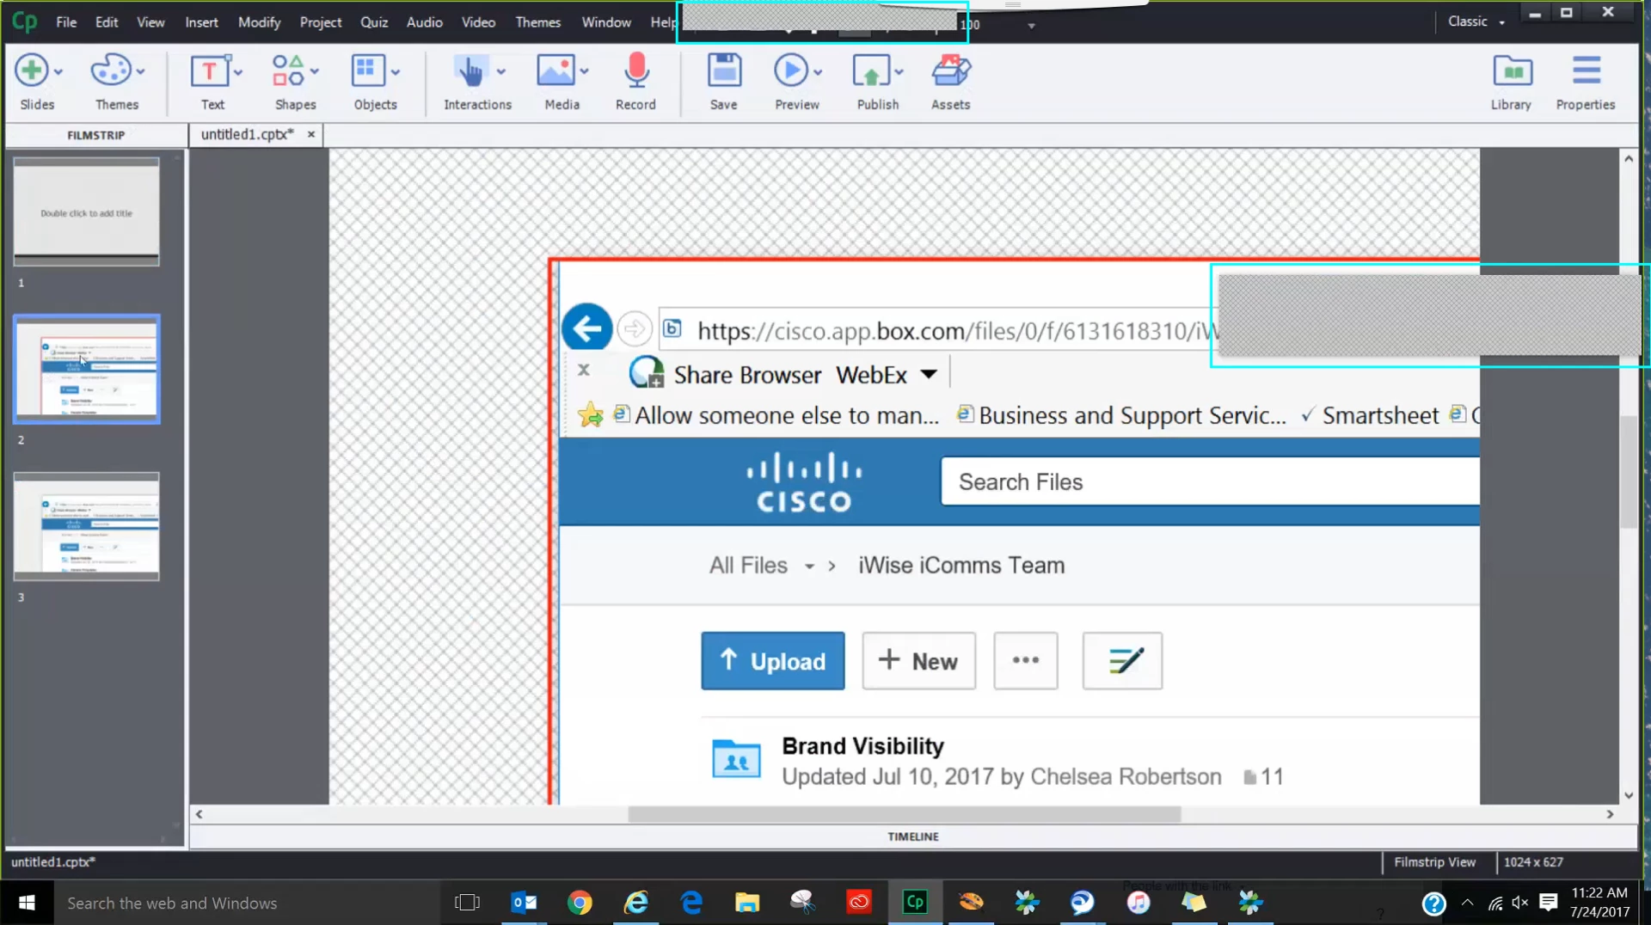Click the Brand Visibility folder icon

[x=736, y=758]
